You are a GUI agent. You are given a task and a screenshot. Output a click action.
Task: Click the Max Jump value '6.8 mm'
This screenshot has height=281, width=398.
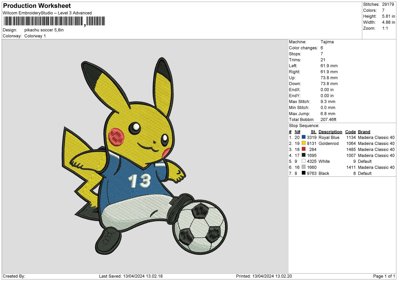tap(328, 114)
